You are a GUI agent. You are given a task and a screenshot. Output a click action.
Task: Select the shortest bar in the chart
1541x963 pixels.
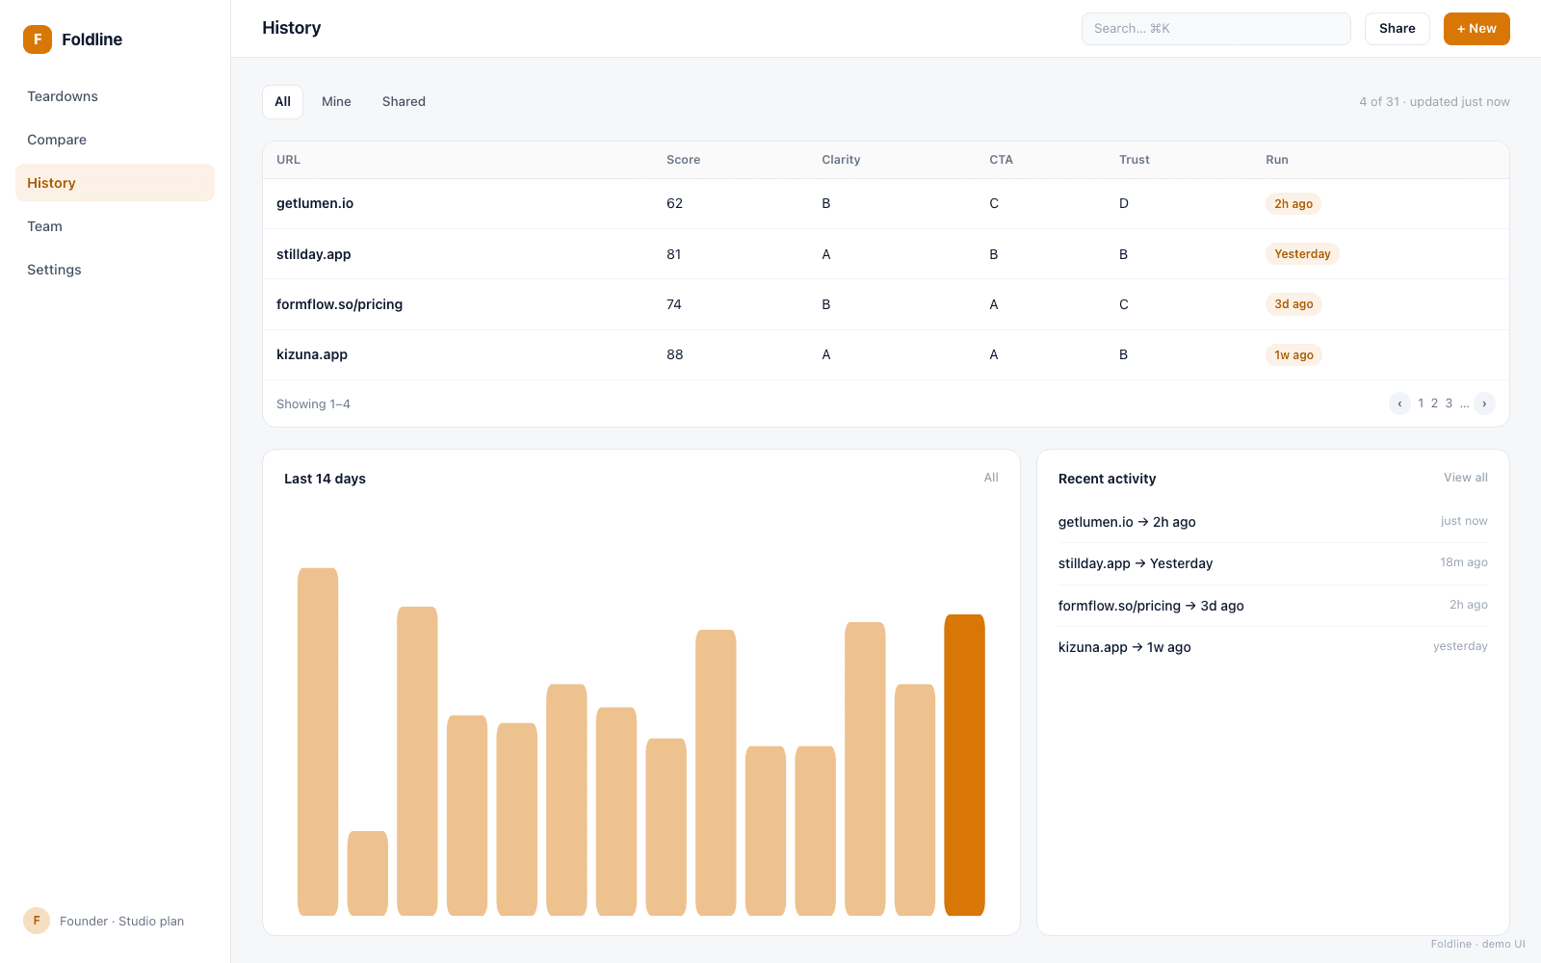tap(367, 873)
